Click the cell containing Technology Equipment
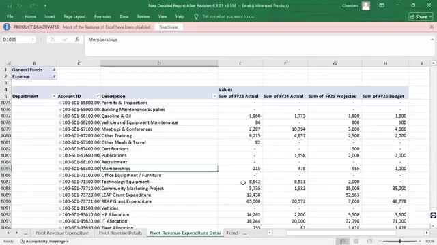This screenshot has width=437, height=245. point(159,182)
